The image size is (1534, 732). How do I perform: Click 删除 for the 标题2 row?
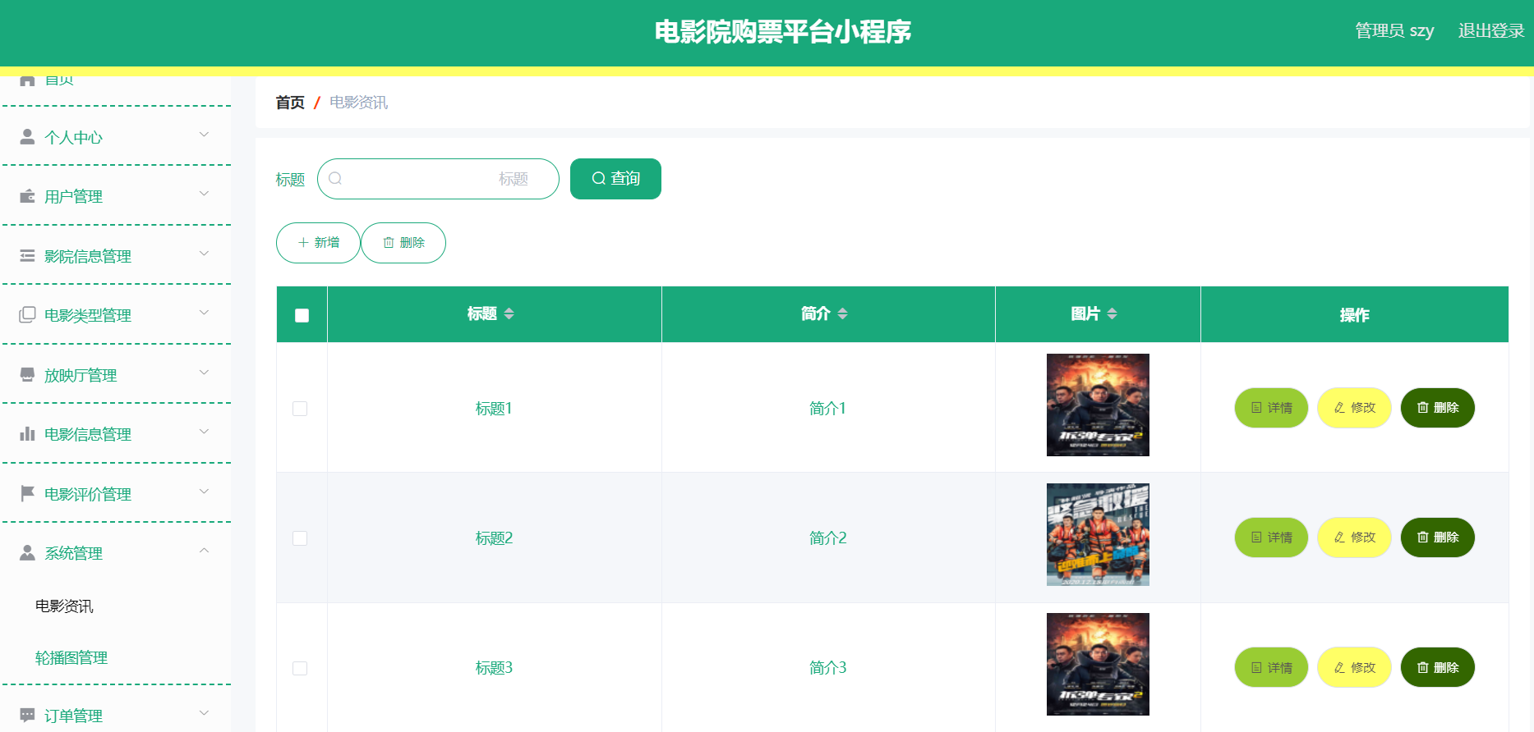[x=1438, y=538]
